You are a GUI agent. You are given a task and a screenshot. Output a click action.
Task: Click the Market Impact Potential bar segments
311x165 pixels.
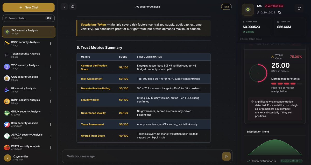[x=287, y=84]
